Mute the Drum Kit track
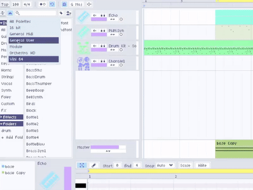Screen dimensions: 253x190 [x=95, y=46]
